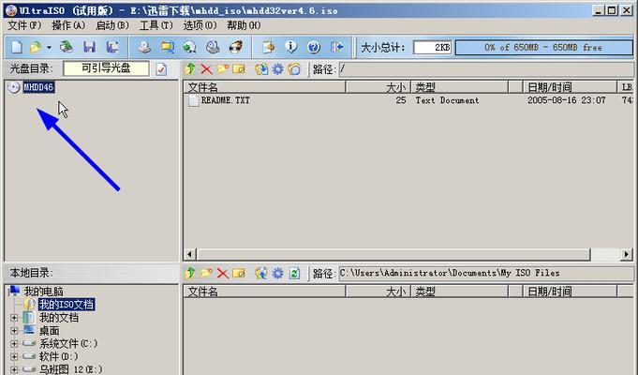
Task: Open the 启动(B) menu
Action: coord(111,25)
